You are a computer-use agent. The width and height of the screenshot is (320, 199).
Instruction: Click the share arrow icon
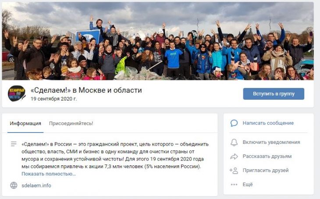(x=234, y=157)
